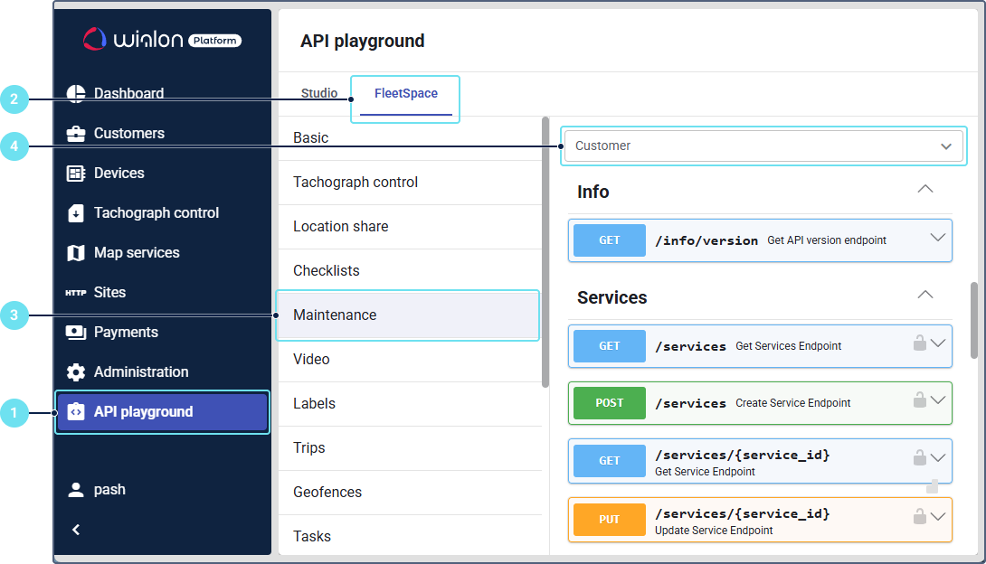
Task: Toggle the lock on PUT /services/{service_id}
Action: click(x=919, y=516)
